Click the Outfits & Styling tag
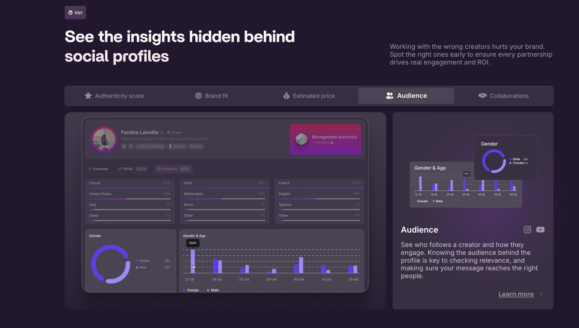 tap(150, 146)
